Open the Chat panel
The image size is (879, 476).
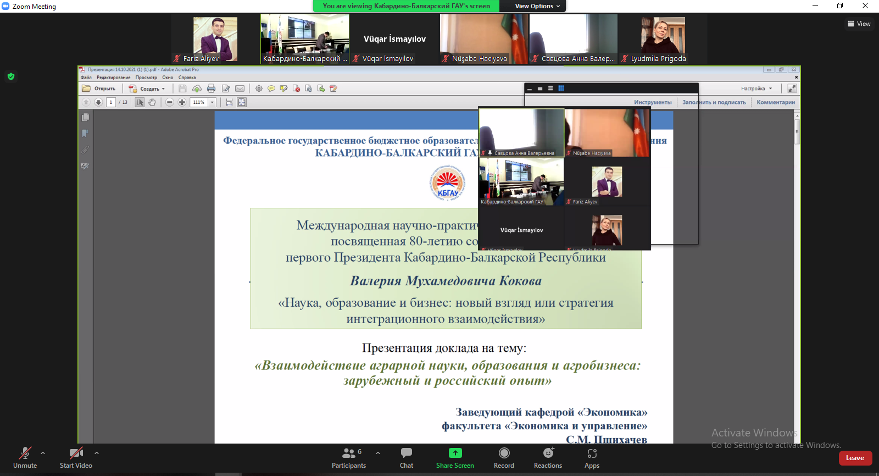click(406, 457)
